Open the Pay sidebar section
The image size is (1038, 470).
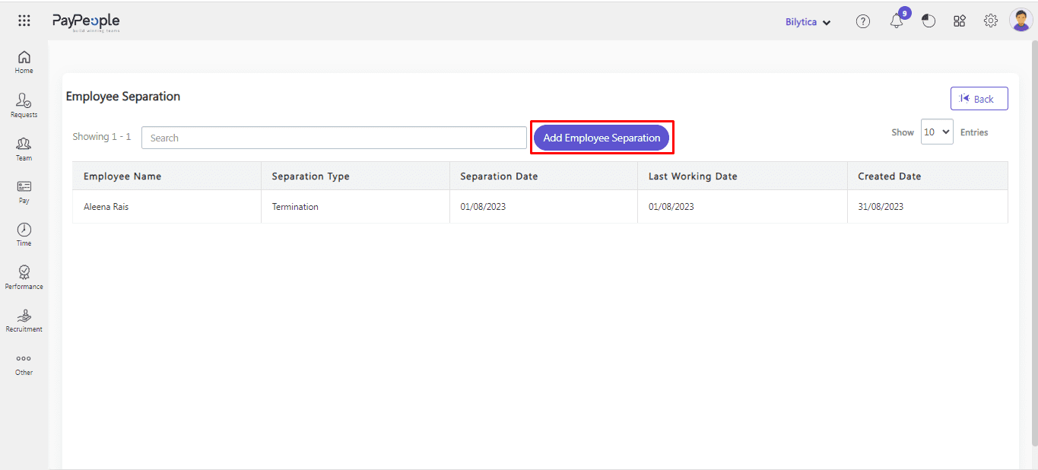[x=24, y=191]
